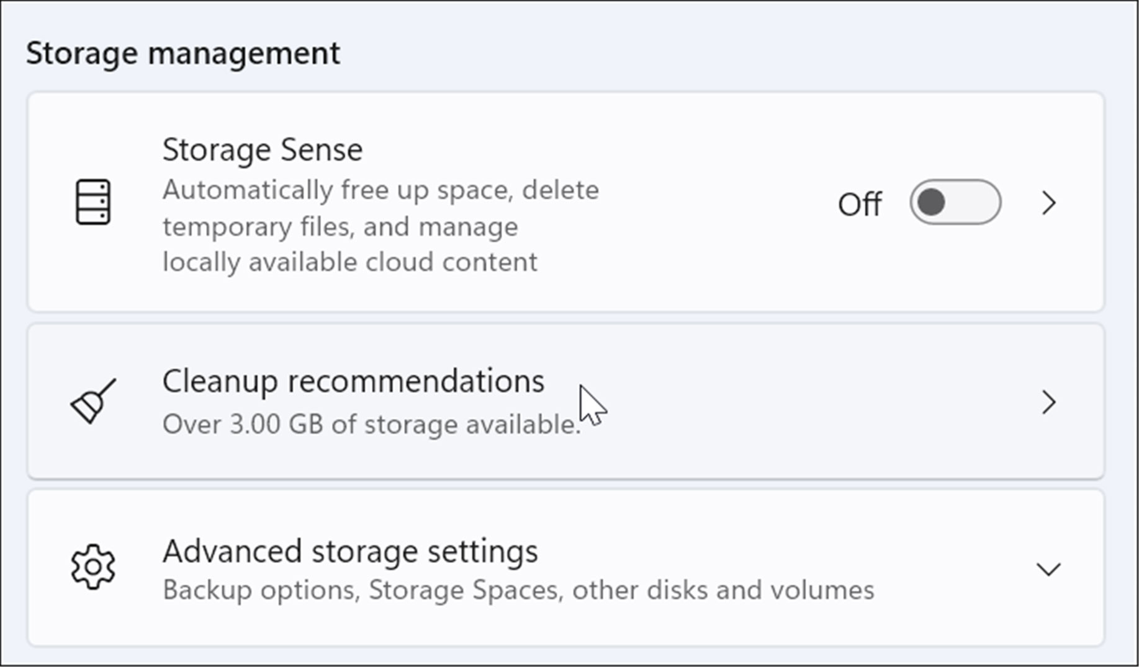1139x667 pixels.
Task: Click "Over 3.00 GB of storage available" text
Action: (x=371, y=425)
